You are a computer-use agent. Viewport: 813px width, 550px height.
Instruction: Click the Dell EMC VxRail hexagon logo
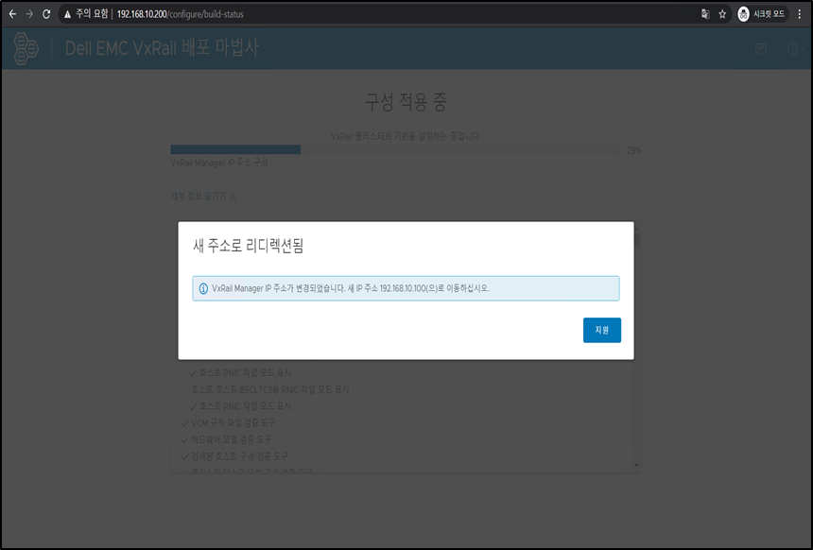(26, 48)
